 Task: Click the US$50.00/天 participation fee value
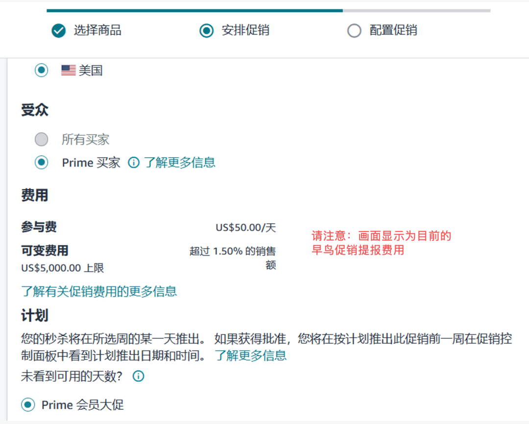[246, 227]
